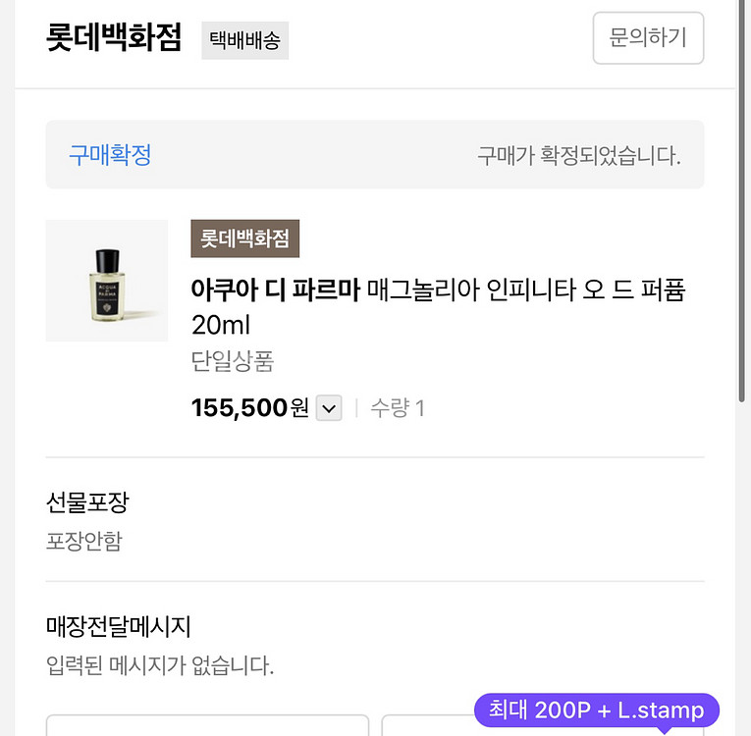Screen dimensions: 751x736
Task: Click the 포장안함 gift wrap status
Action: (84, 541)
